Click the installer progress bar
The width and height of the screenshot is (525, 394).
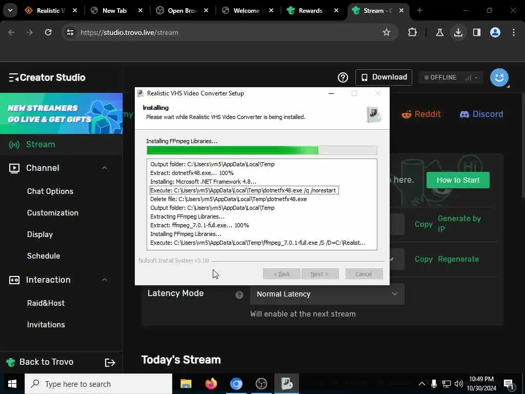tap(262, 150)
